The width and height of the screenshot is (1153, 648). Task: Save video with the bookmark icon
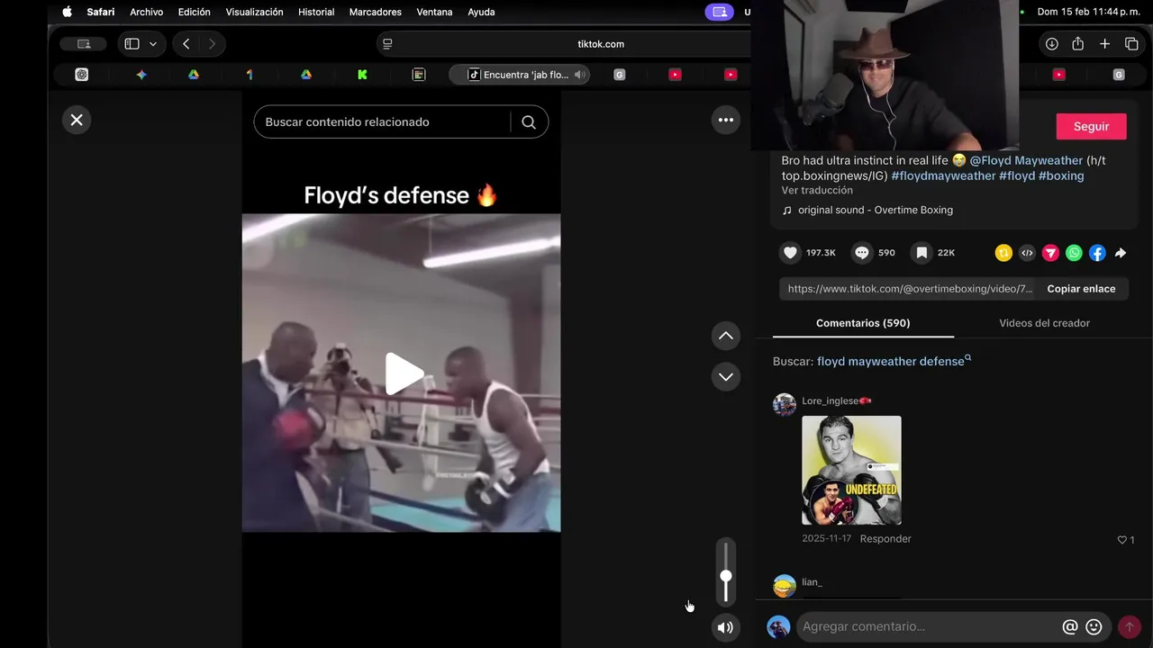(x=921, y=253)
